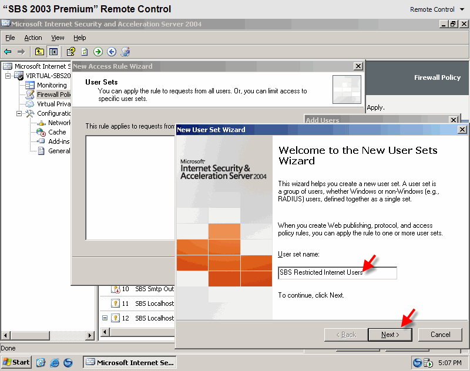This screenshot has height=371, width=470.
Task: Click the Monitoring node icon in tree
Action: click(30, 85)
